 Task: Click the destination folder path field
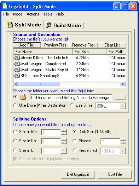tap(71, 97)
